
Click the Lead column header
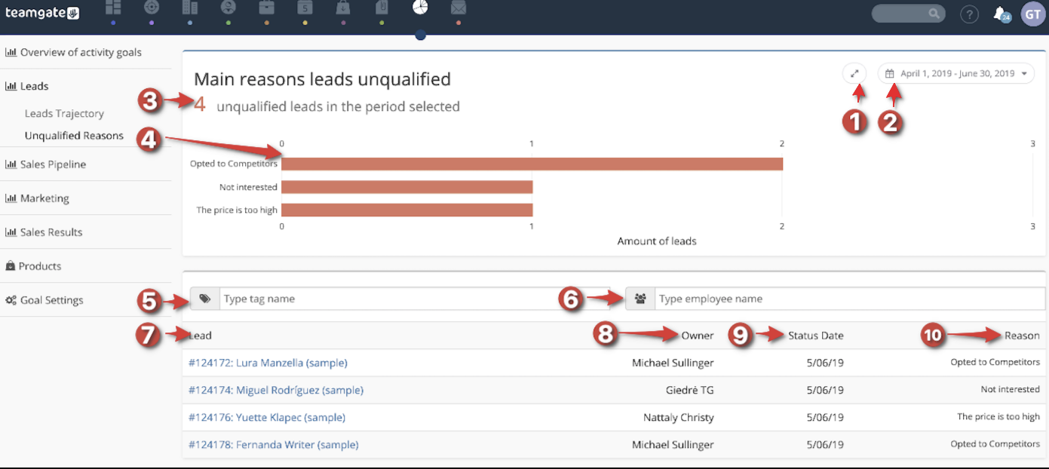[200, 336]
